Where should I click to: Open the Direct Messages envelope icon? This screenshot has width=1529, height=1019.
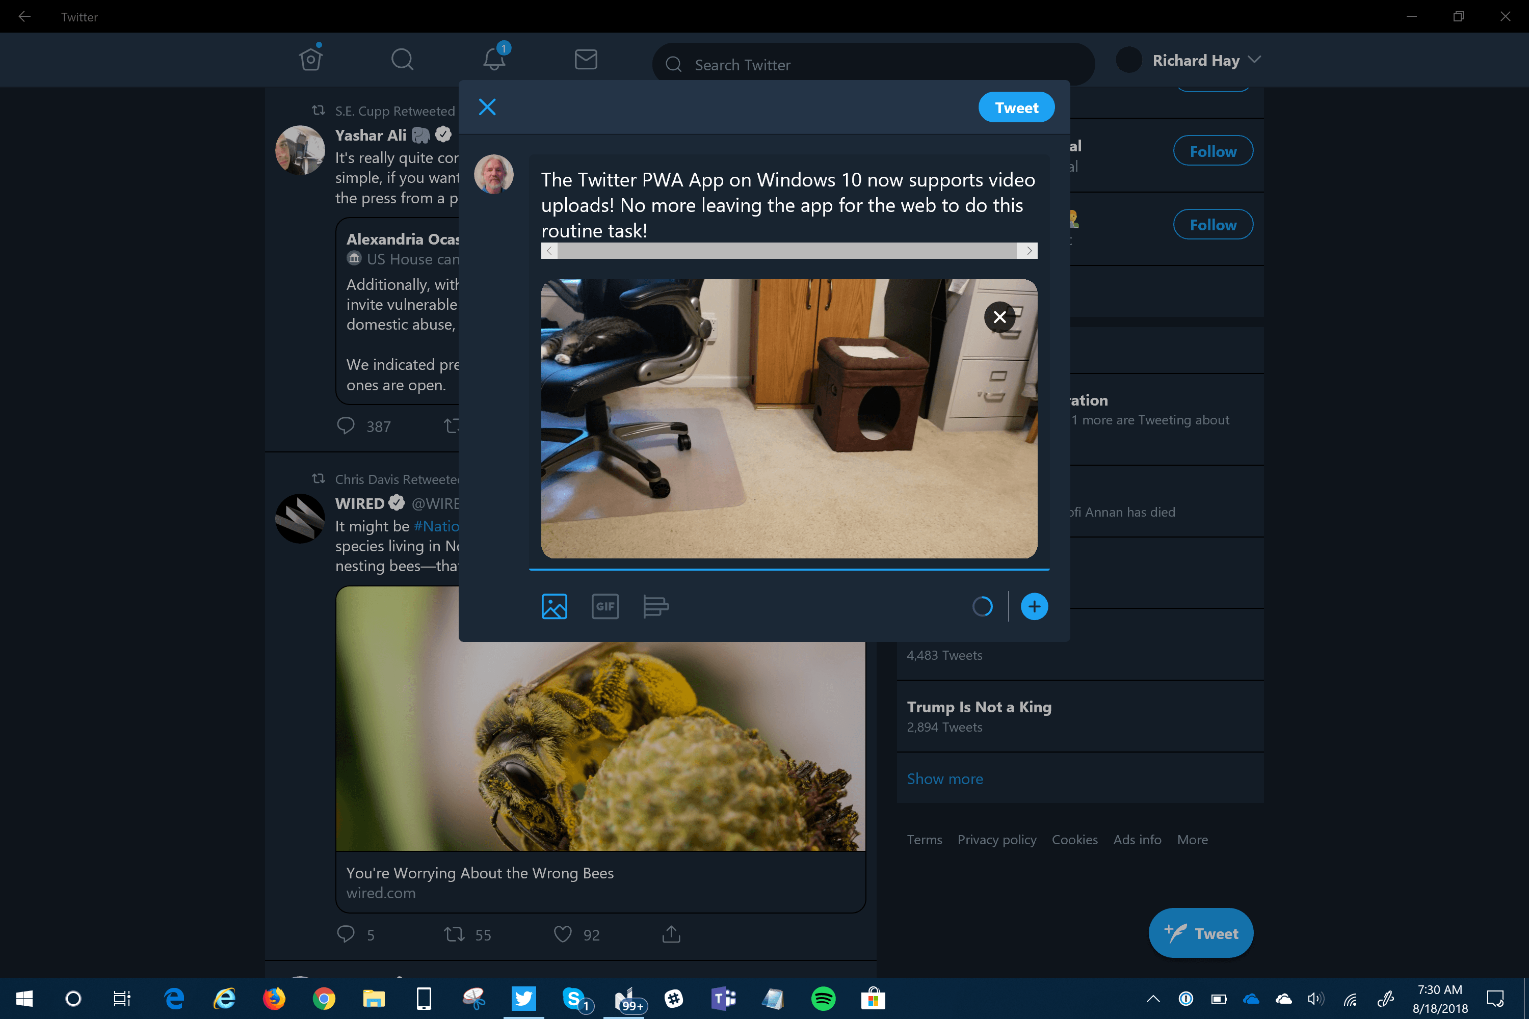[x=586, y=59]
